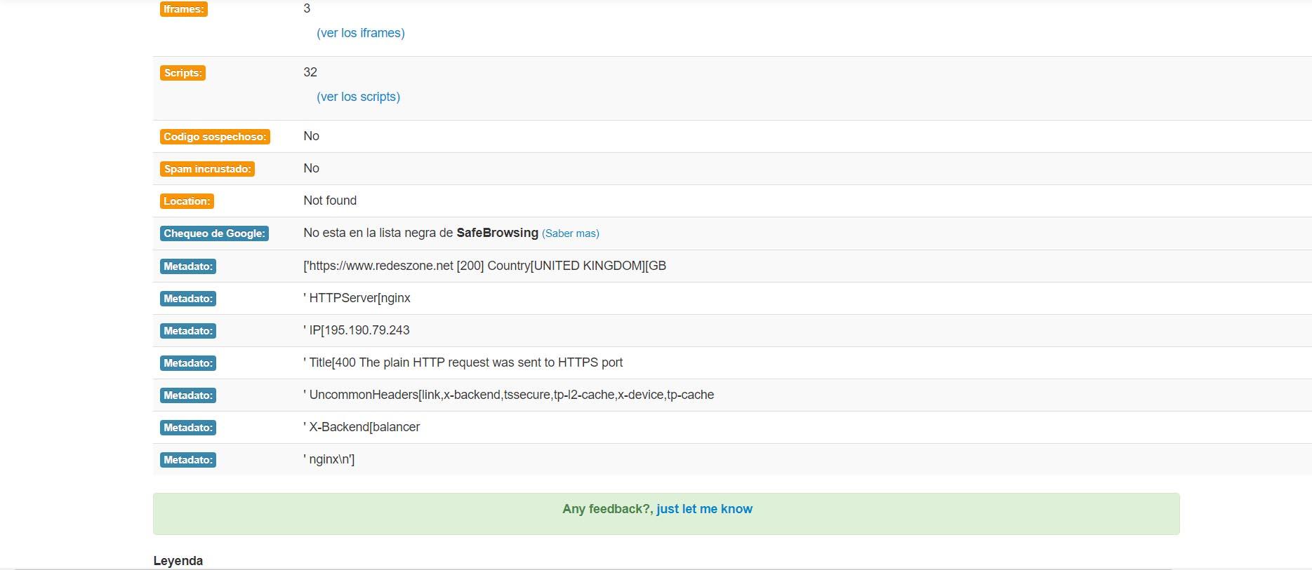The height and width of the screenshot is (570, 1312).
Task: Click the orange Location label badge
Action: point(187,201)
